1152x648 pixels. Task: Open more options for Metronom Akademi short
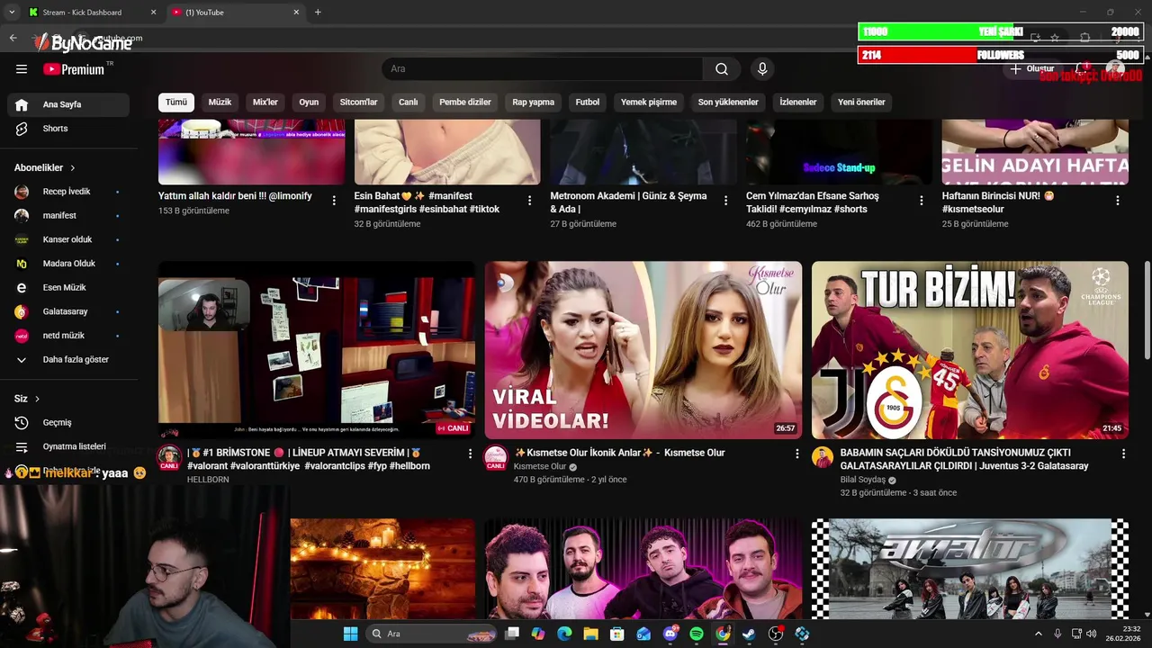click(x=725, y=201)
